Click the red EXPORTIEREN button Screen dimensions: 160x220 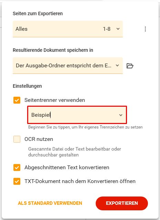click(122, 203)
